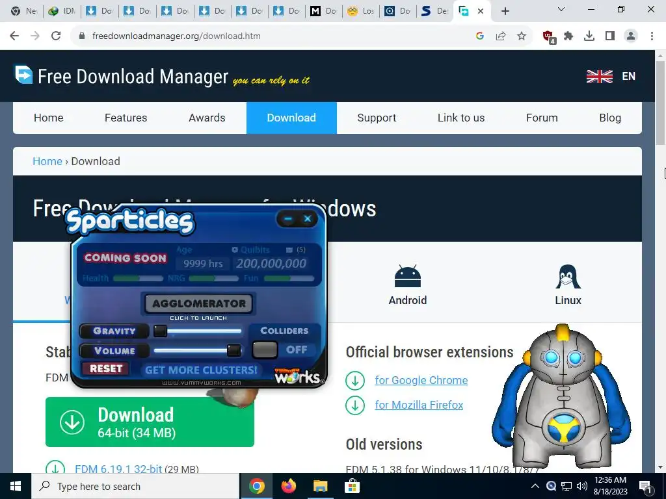Open the tab search dropdown chevron
The width and height of the screenshot is (666, 499).
[x=561, y=9]
